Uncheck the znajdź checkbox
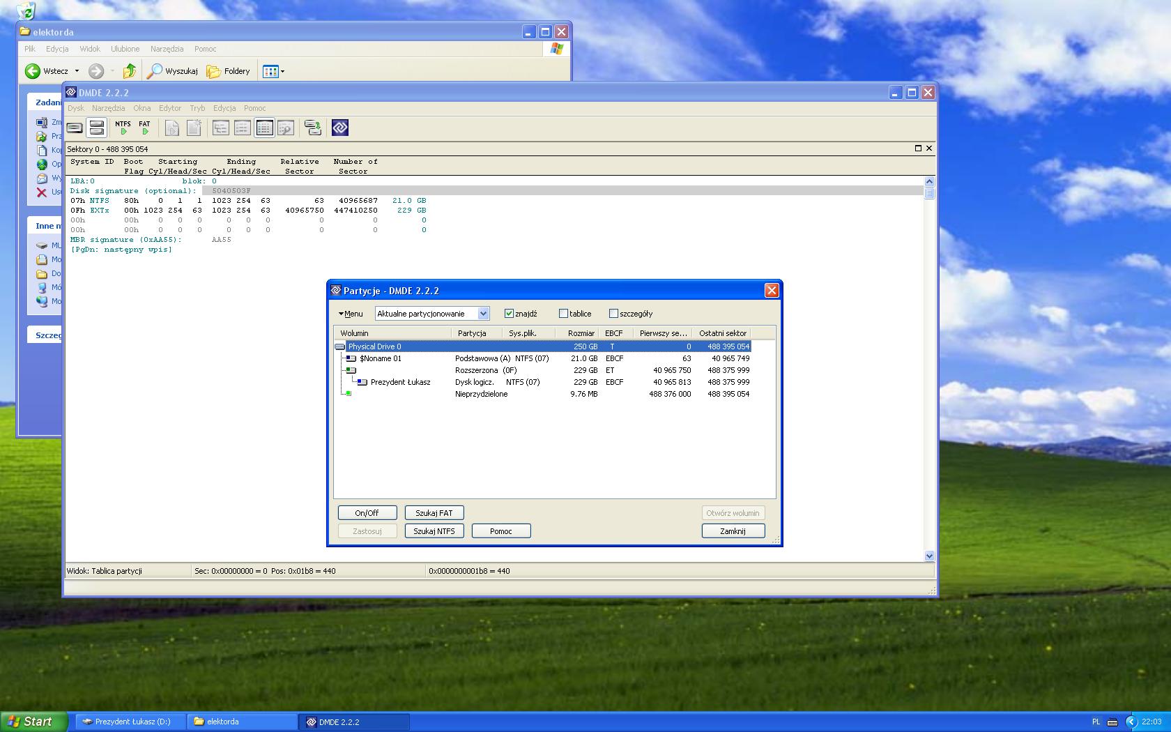Image resolution: width=1171 pixels, height=732 pixels. click(509, 314)
